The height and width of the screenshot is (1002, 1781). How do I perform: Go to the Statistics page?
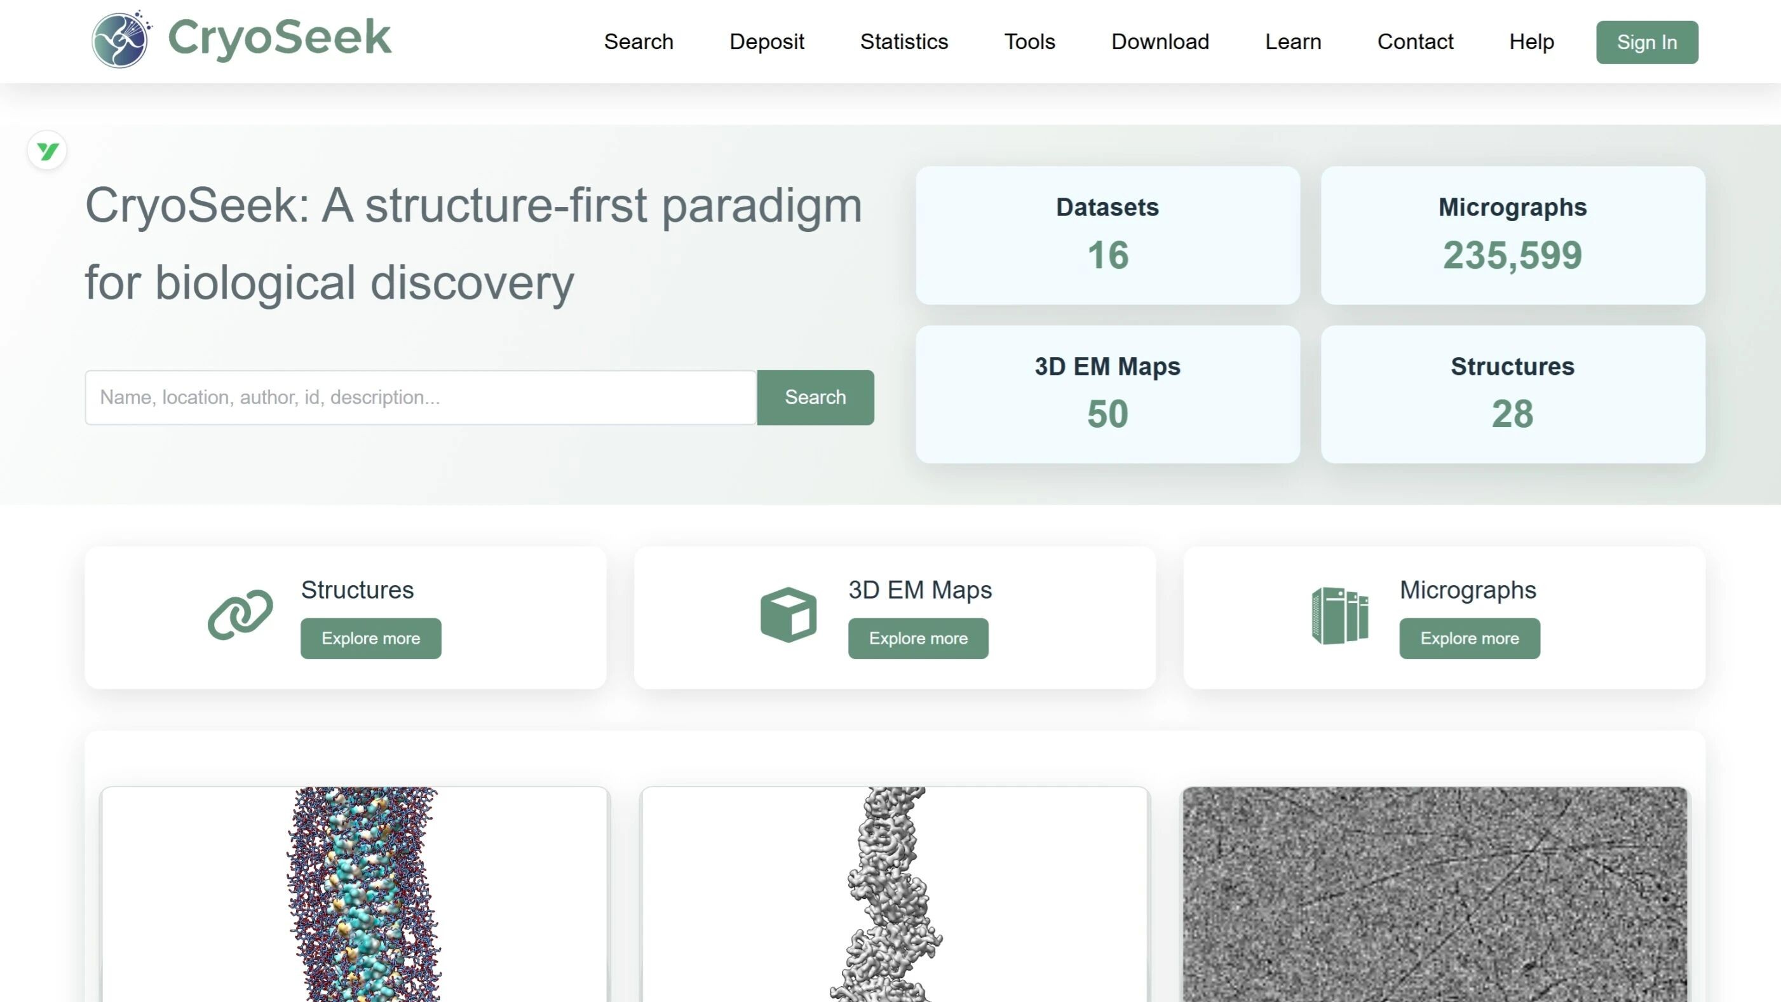pyautogui.click(x=904, y=41)
